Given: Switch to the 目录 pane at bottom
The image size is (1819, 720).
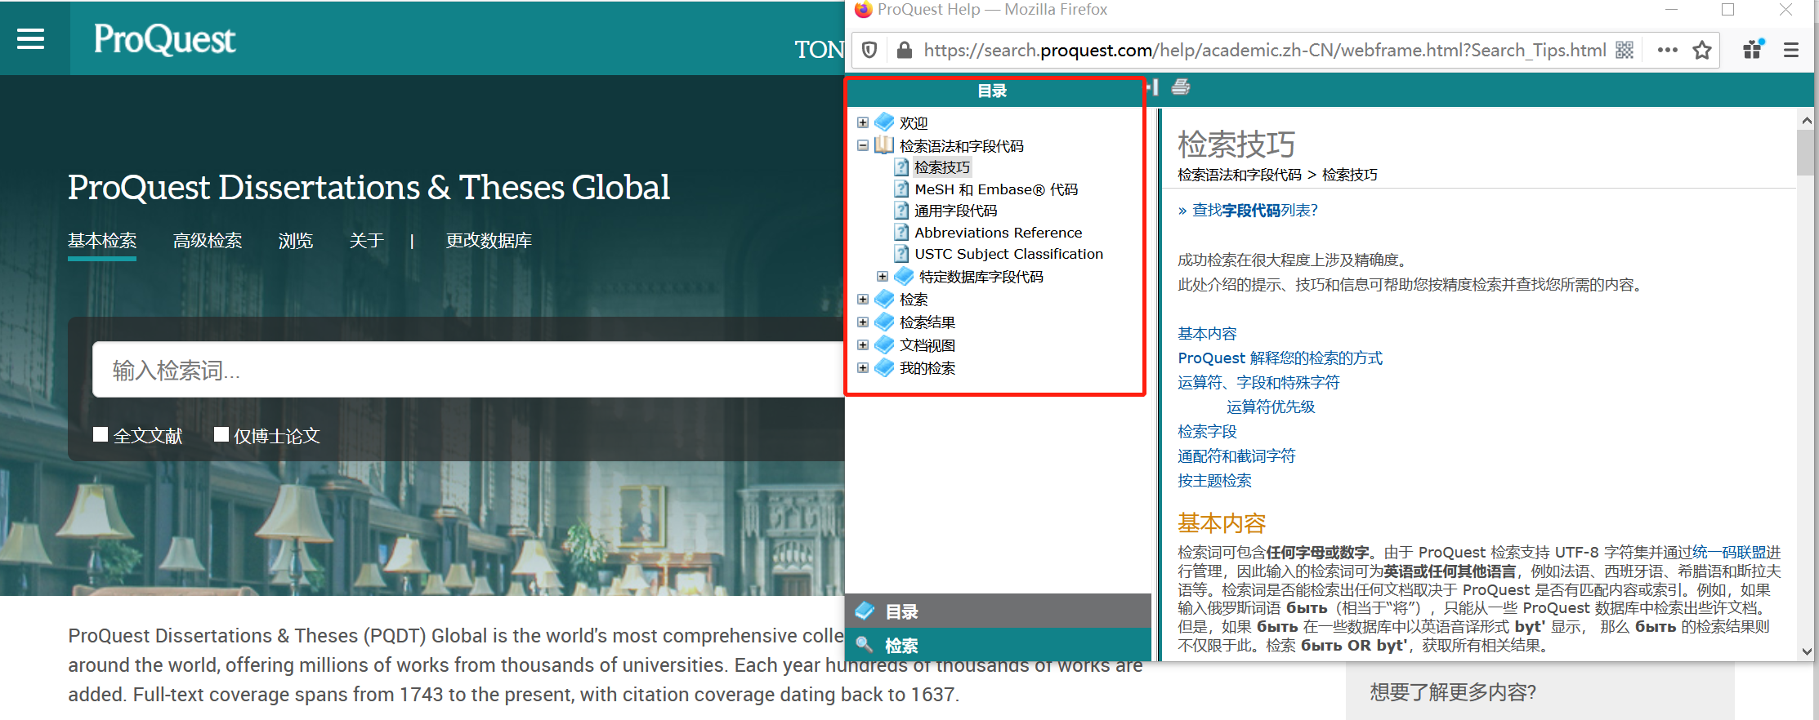Looking at the screenshot, I should tap(998, 611).
